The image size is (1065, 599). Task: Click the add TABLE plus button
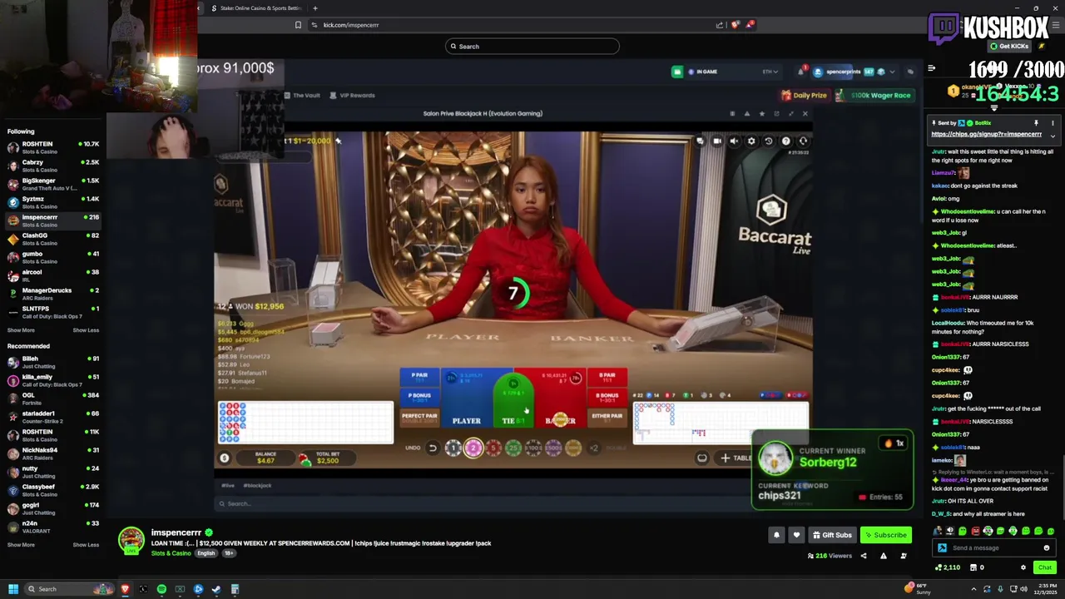(736, 458)
